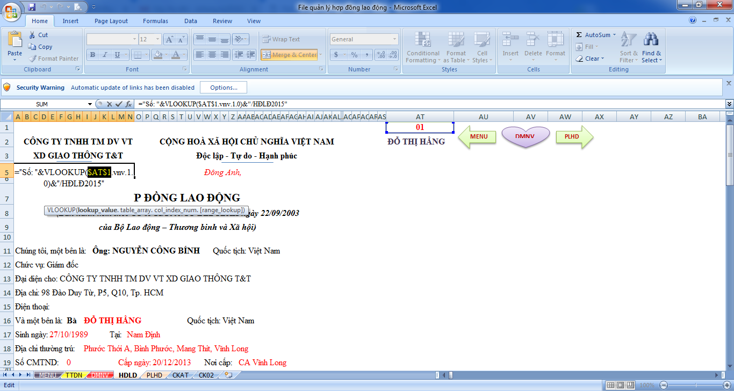Open the Insert Function fx dialog
Viewport: 734px width, 391px height.
pyautogui.click(x=129, y=104)
